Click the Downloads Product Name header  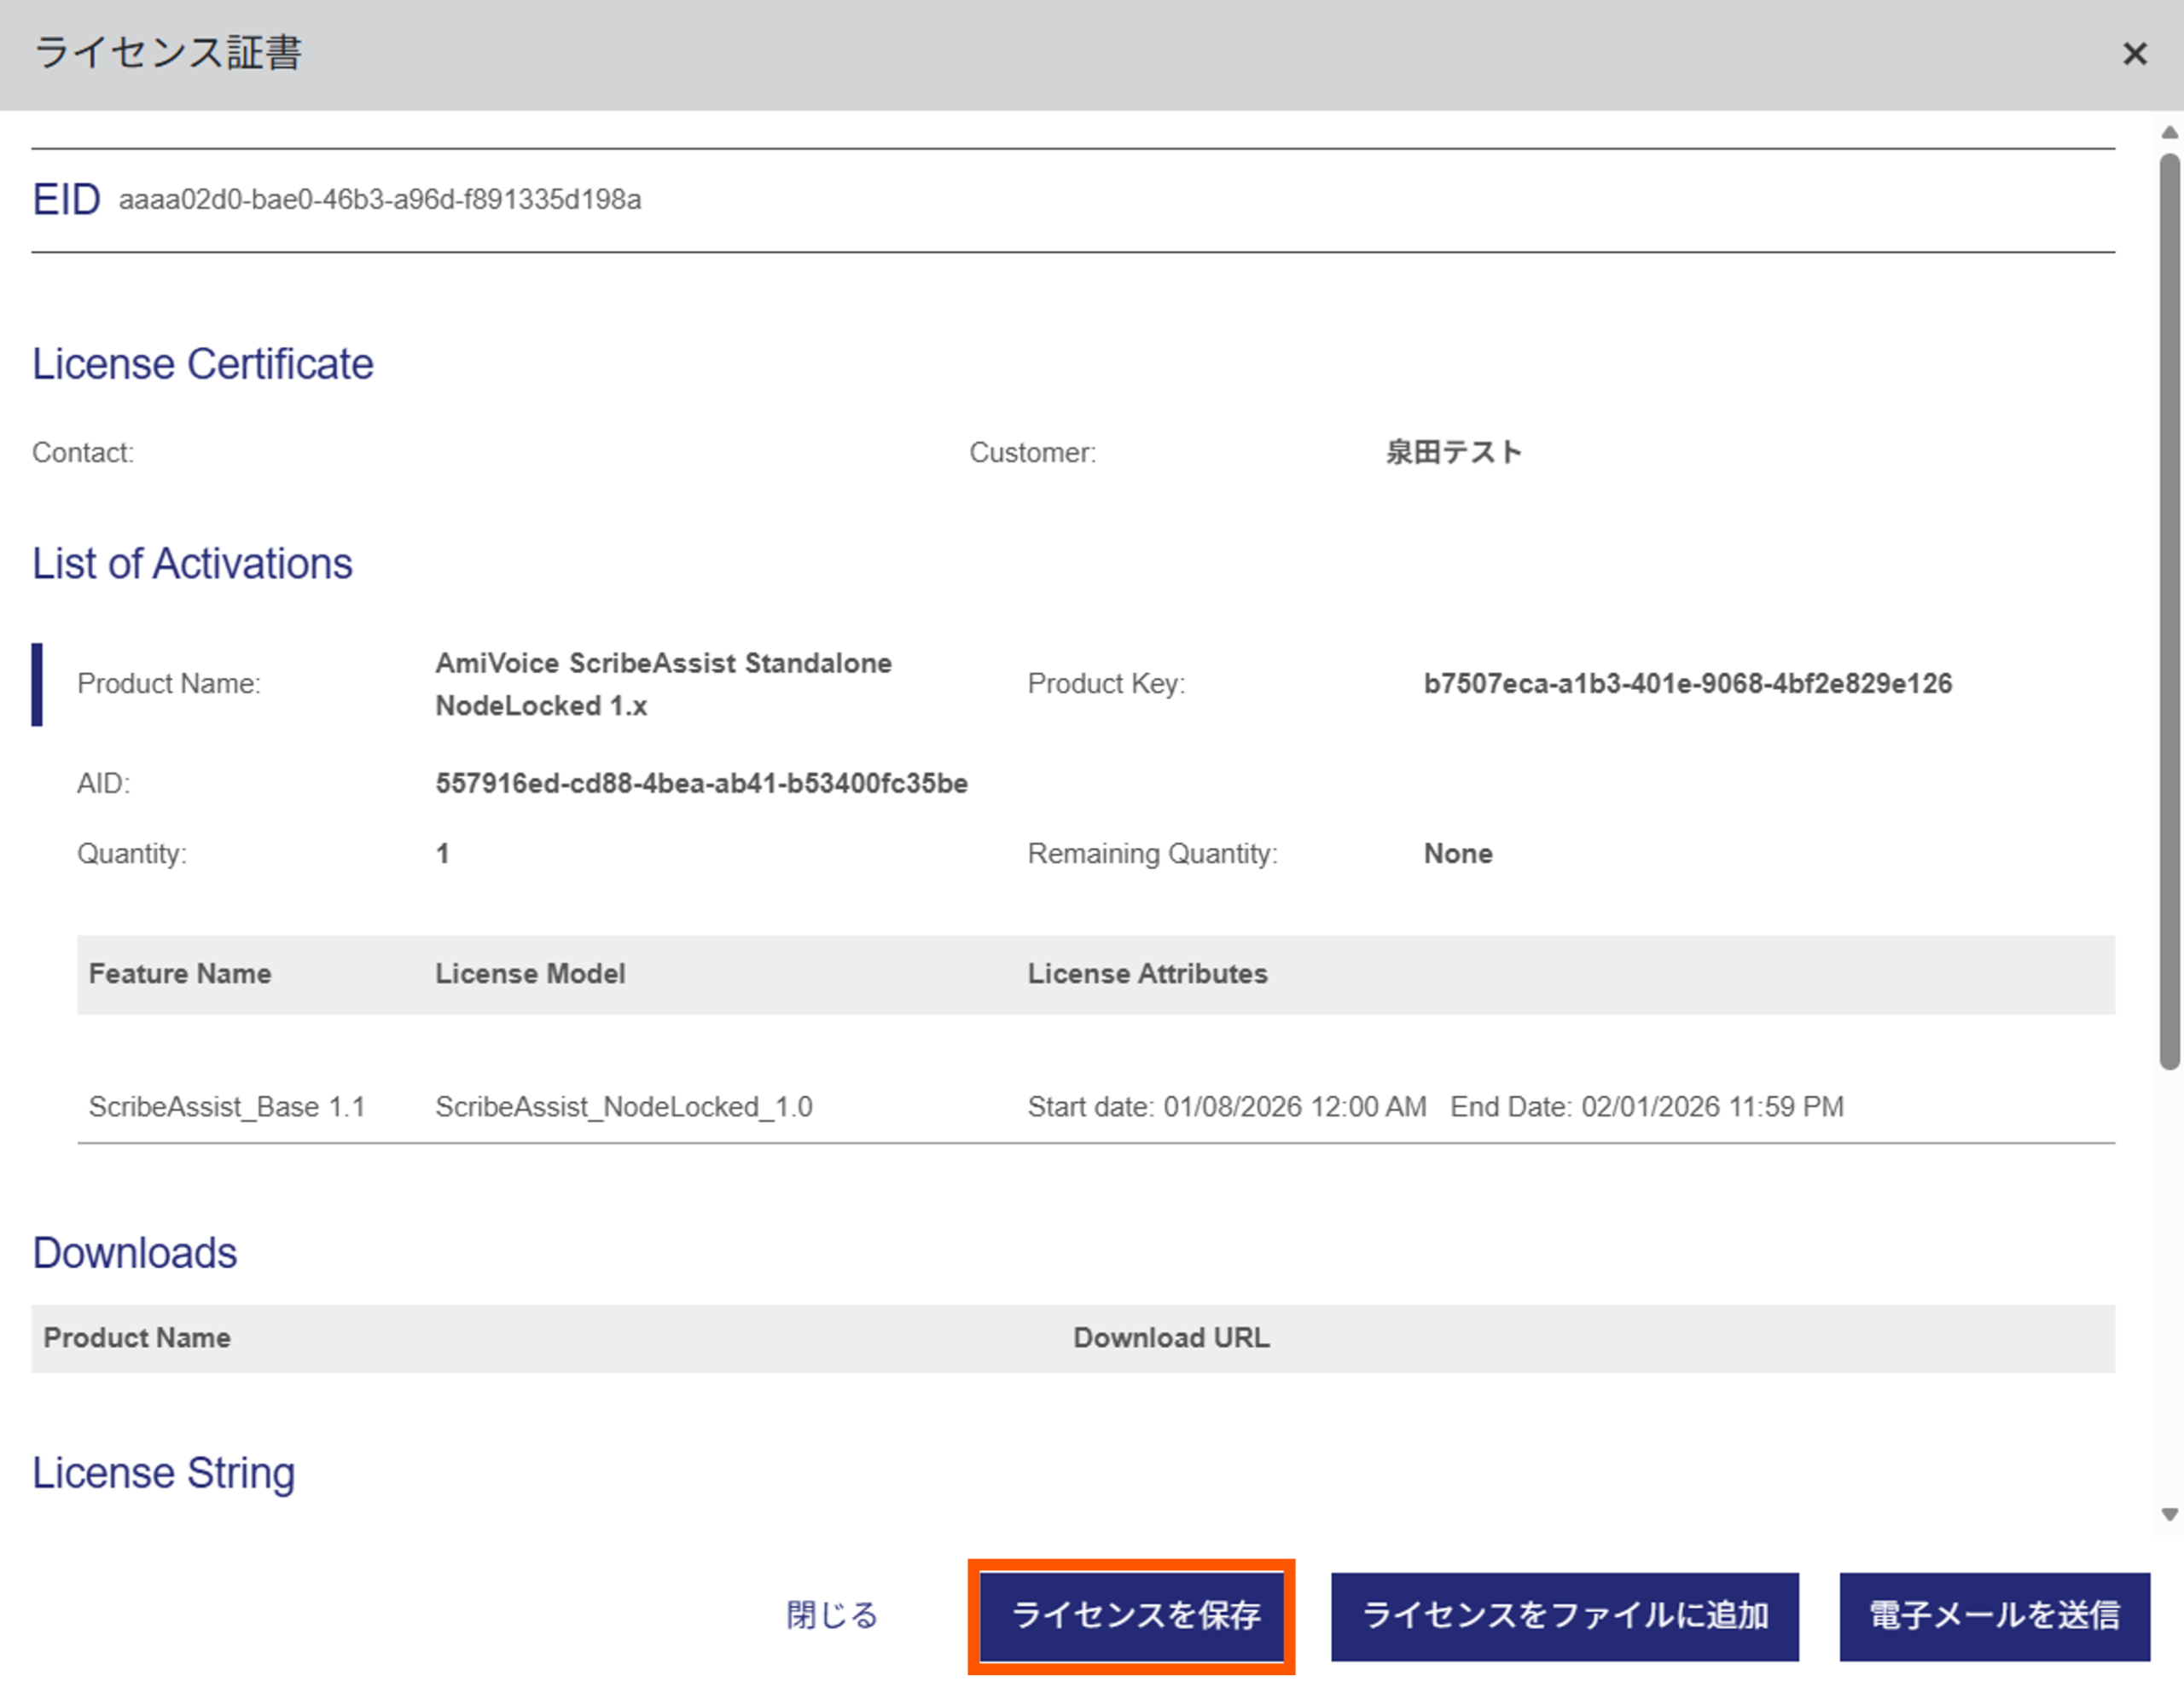(137, 1338)
